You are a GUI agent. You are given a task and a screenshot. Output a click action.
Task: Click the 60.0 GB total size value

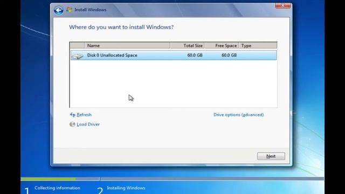(x=195, y=55)
